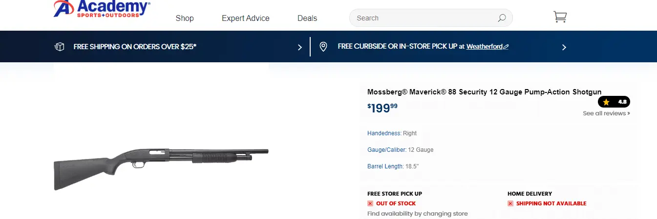Change the Weatherford store link
Viewport: 657px width, 219px height.
pyautogui.click(x=484, y=47)
